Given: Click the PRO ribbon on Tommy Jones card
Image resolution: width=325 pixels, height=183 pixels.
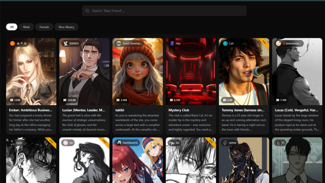Looking at the screenshot, I should click(x=264, y=42).
